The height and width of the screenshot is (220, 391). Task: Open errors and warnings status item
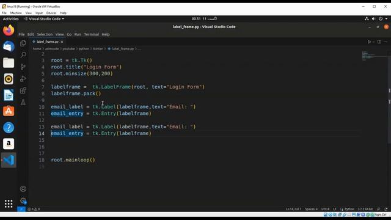(34, 209)
